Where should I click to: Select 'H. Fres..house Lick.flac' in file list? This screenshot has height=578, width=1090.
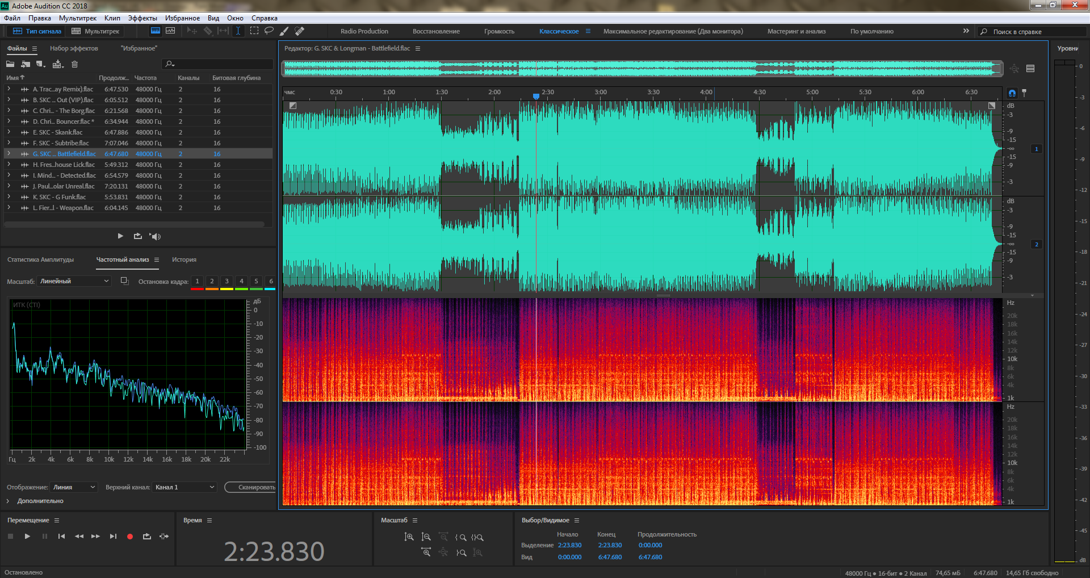pyautogui.click(x=64, y=165)
